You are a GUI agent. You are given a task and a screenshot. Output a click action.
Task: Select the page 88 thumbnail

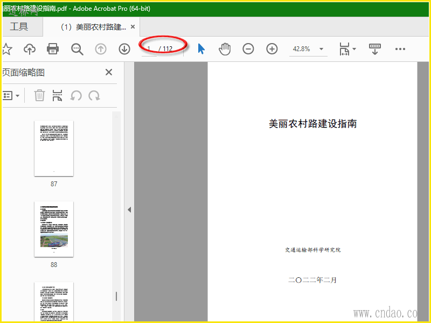point(54,229)
